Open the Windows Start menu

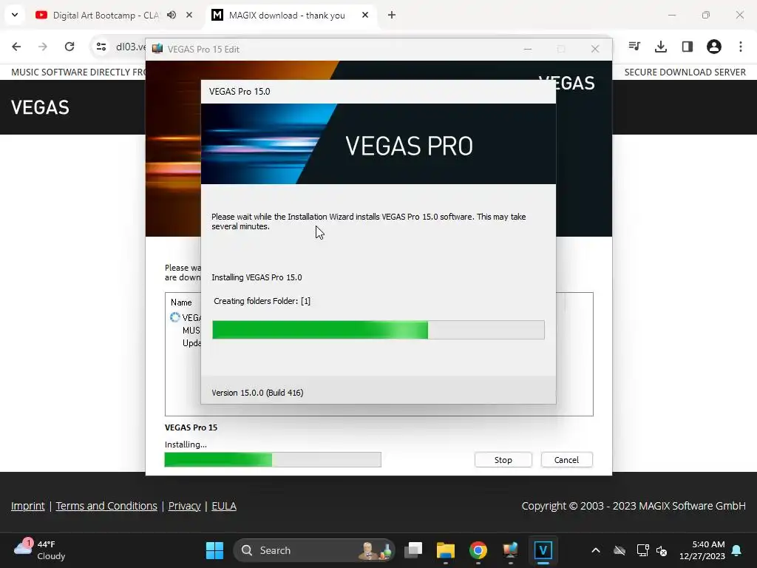coord(214,550)
